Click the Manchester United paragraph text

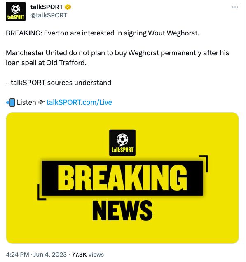[x=117, y=58]
